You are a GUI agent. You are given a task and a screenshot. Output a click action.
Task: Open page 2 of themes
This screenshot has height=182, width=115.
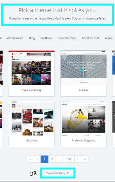click(x=52, y=159)
